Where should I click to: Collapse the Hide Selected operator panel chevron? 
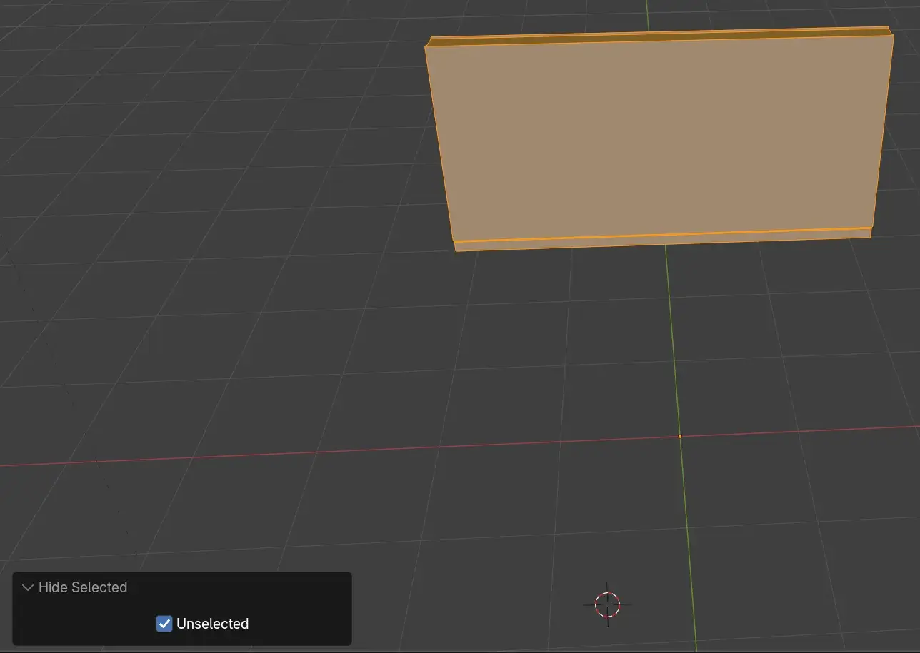pyautogui.click(x=28, y=587)
